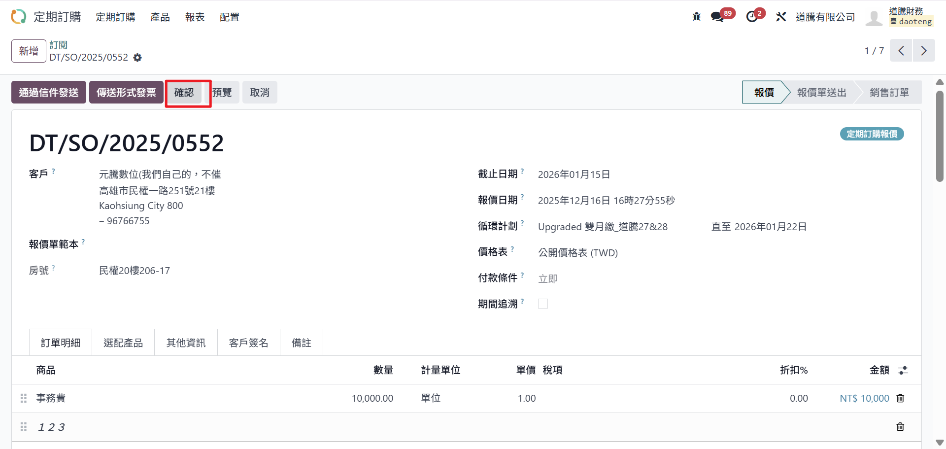Open the activities clock icon

751,17
